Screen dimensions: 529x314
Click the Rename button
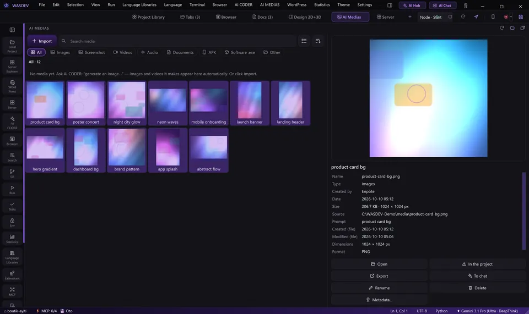coord(379,288)
